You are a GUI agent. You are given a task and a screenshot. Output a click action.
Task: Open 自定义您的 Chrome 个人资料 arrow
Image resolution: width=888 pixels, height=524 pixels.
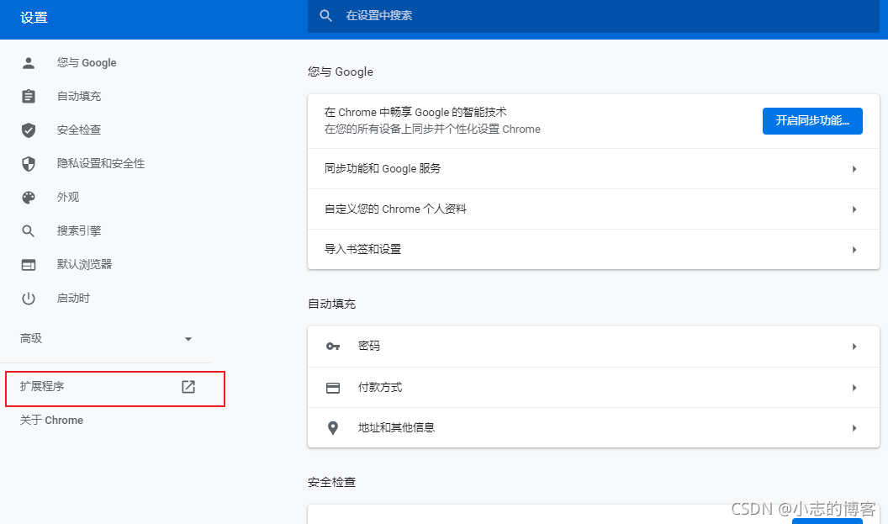coord(854,209)
